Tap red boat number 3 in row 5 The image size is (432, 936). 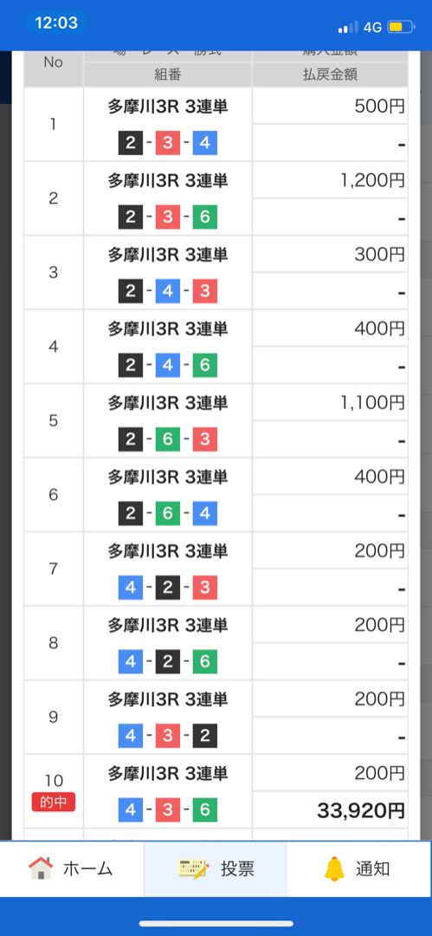pos(204,440)
